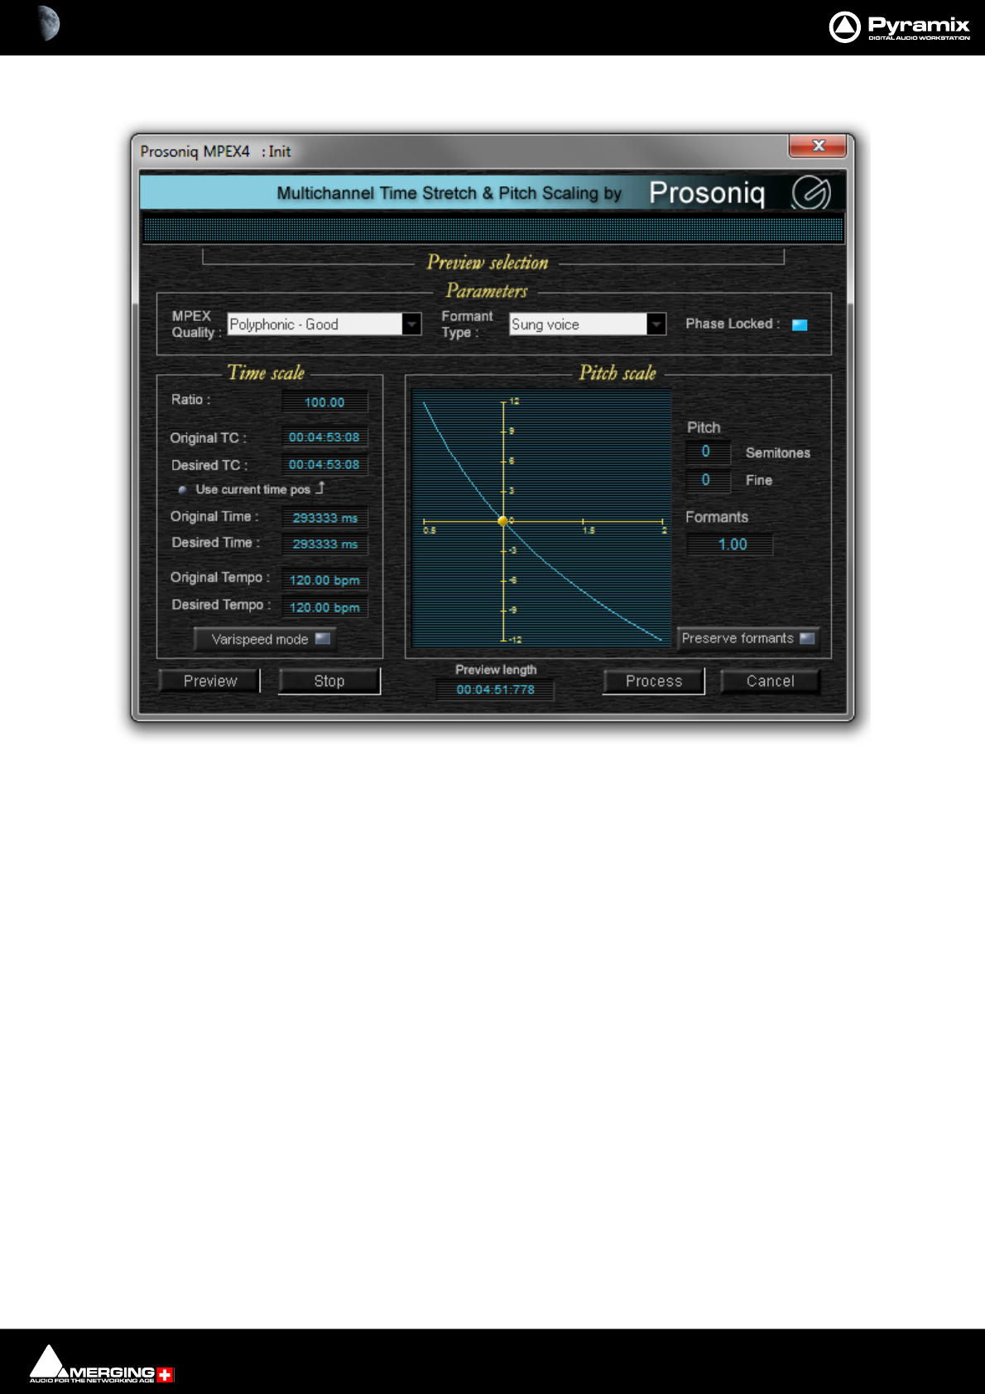985x1394 pixels.
Task: Click the Pitch Fine value field
Action: point(707,480)
